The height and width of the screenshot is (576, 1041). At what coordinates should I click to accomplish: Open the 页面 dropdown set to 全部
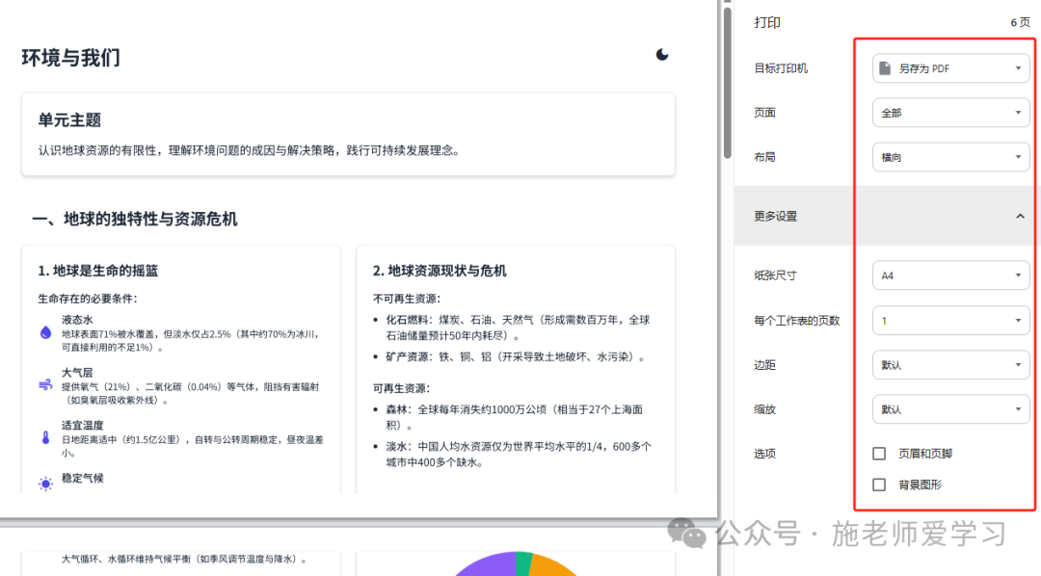pos(950,113)
